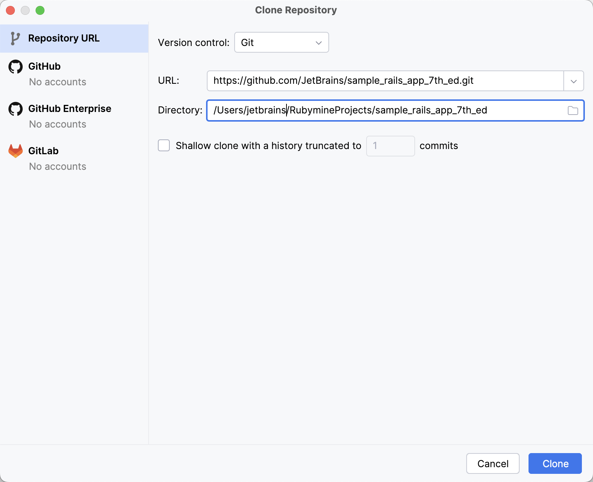Viewport: 593px width, 482px height.
Task: Enable shallow clone with truncated history
Action: (163, 146)
